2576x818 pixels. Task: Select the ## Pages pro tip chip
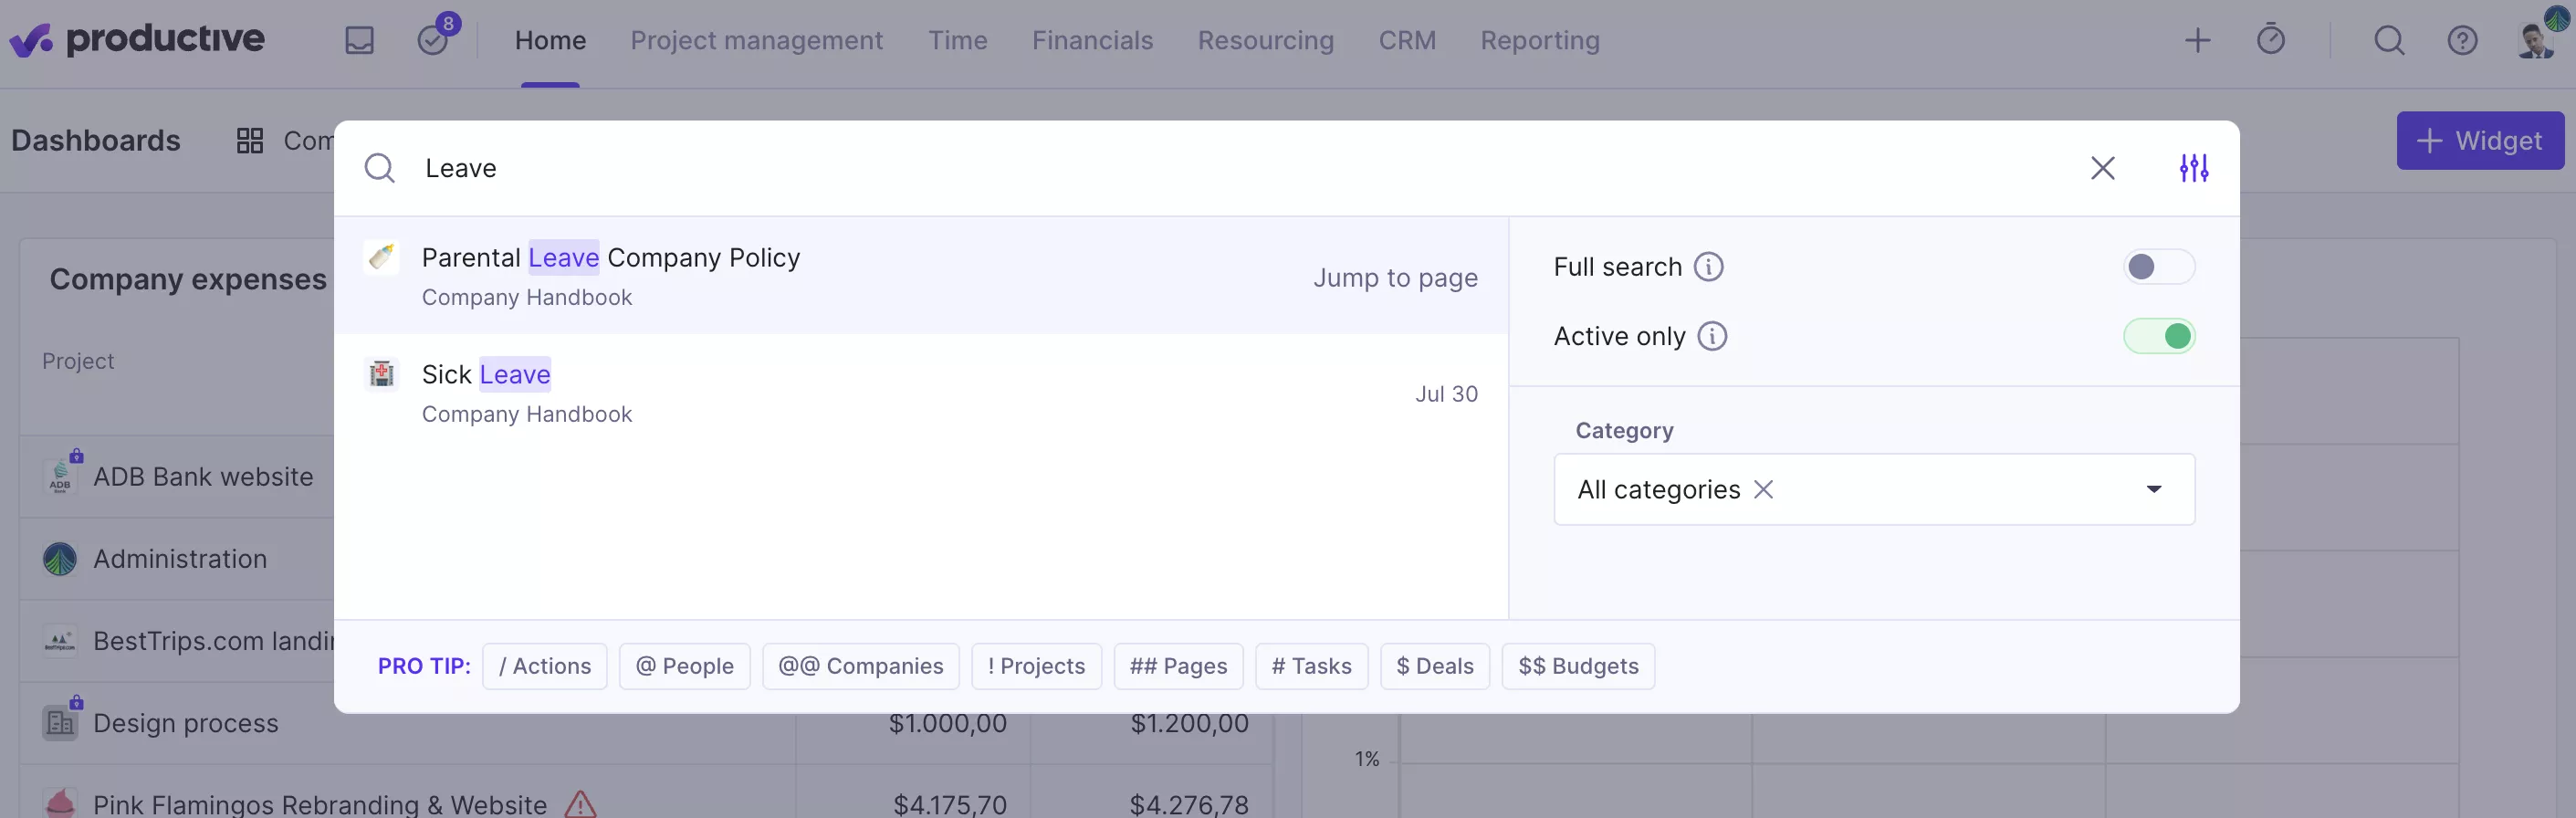pos(1178,666)
